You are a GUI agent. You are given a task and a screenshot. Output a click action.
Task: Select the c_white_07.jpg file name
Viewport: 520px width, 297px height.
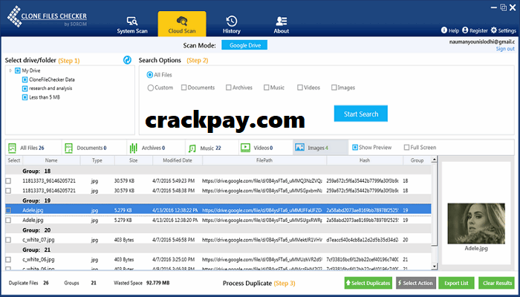click(39, 240)
